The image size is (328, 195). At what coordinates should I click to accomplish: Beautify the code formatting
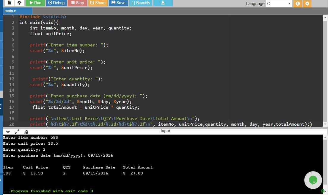click(x=141, y=3)
